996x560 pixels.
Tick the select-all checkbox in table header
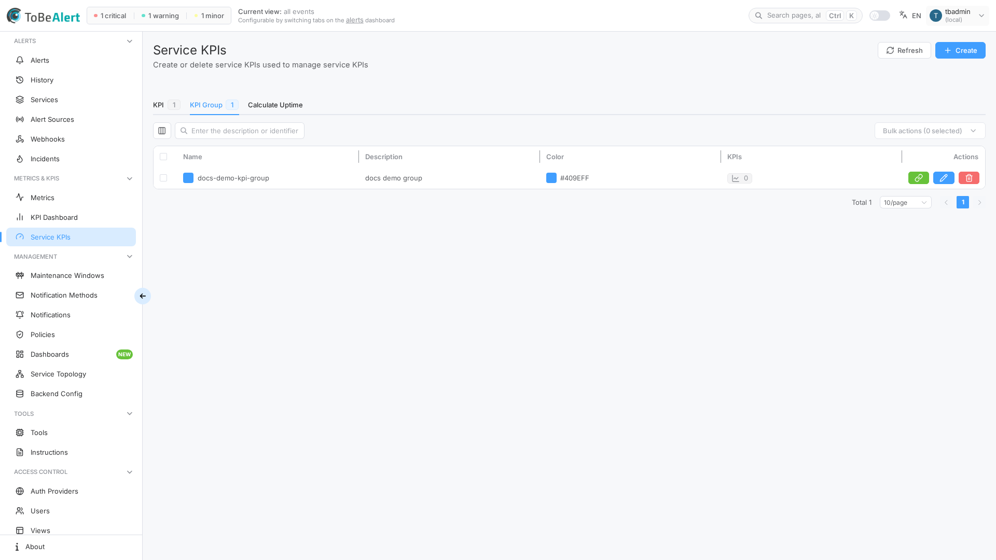(x=163, y=157)
